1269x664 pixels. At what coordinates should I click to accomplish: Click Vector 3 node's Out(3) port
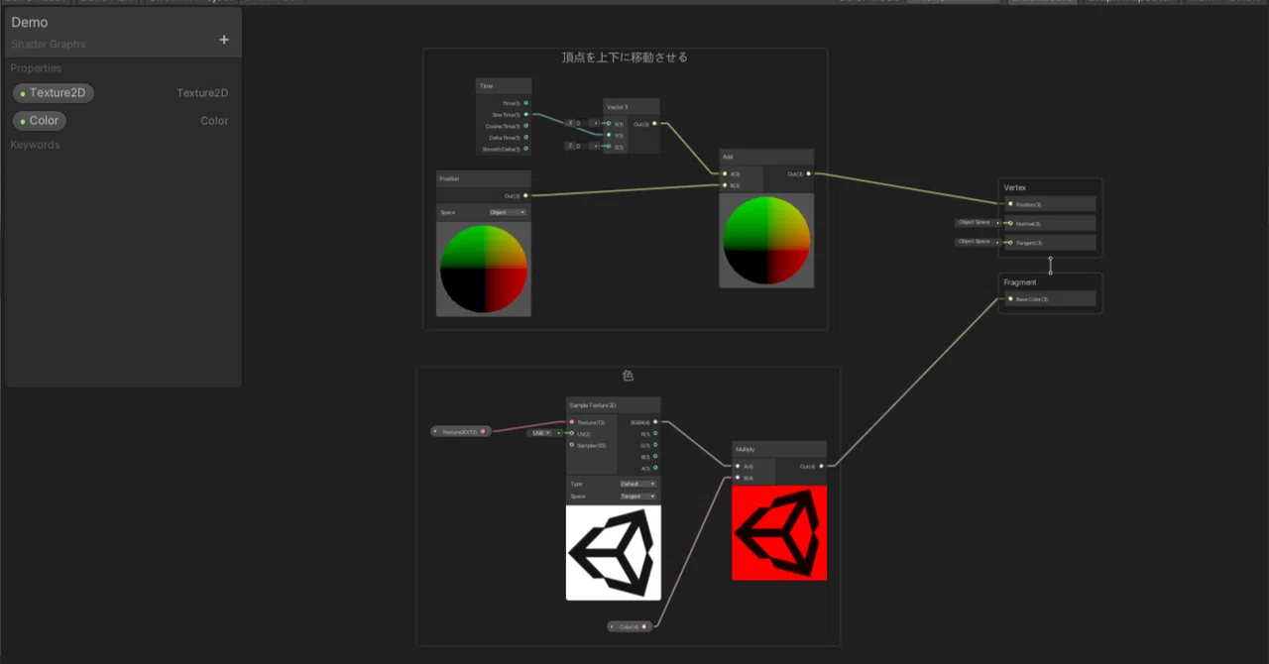click(x=654, y=124)
